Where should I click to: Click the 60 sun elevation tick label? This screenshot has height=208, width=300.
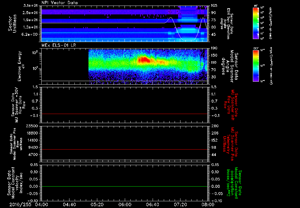(213, 27)
